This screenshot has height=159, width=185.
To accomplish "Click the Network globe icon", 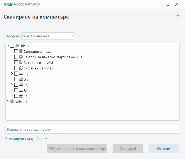I will (x=12, y=101).
